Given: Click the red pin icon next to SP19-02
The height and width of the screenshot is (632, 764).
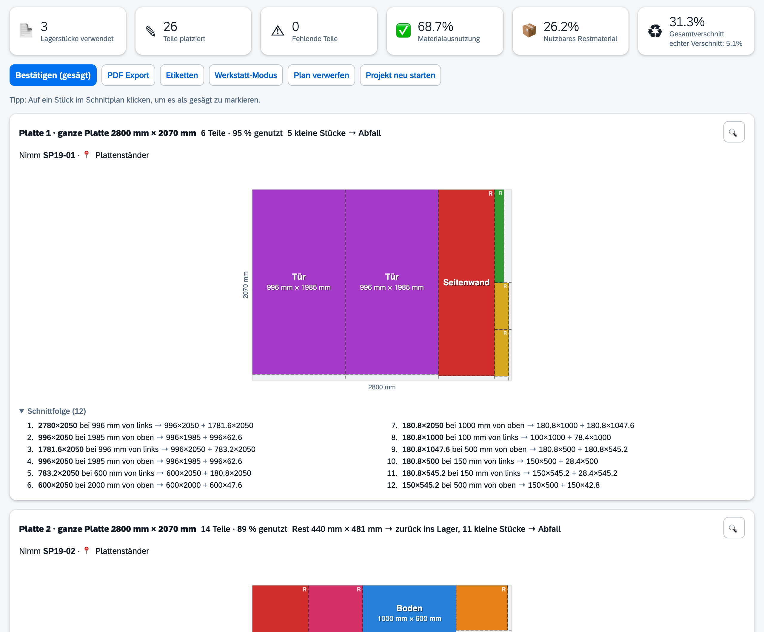Looking at the screenshot, I should pyautogui.click(x=86, y=550).
